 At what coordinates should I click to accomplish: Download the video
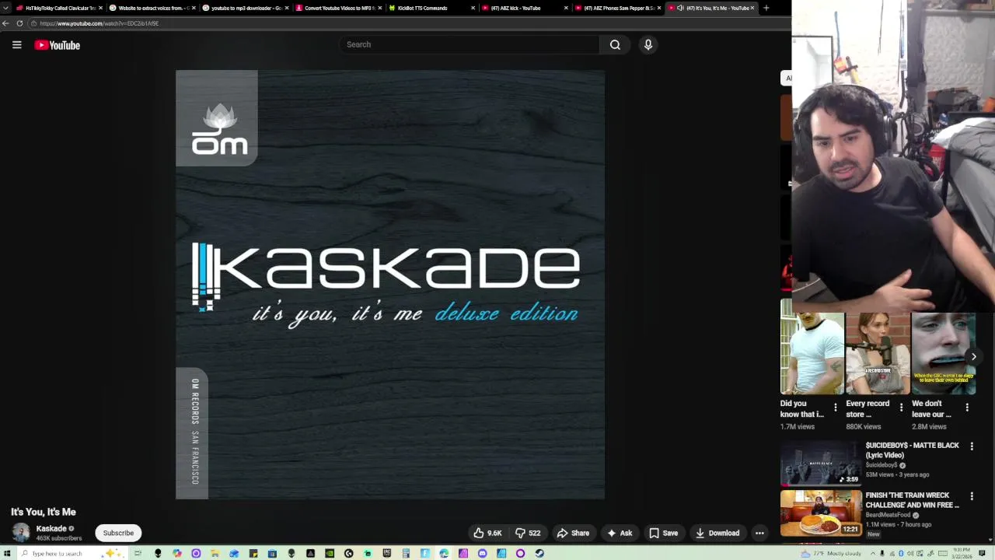coord(717,533)
